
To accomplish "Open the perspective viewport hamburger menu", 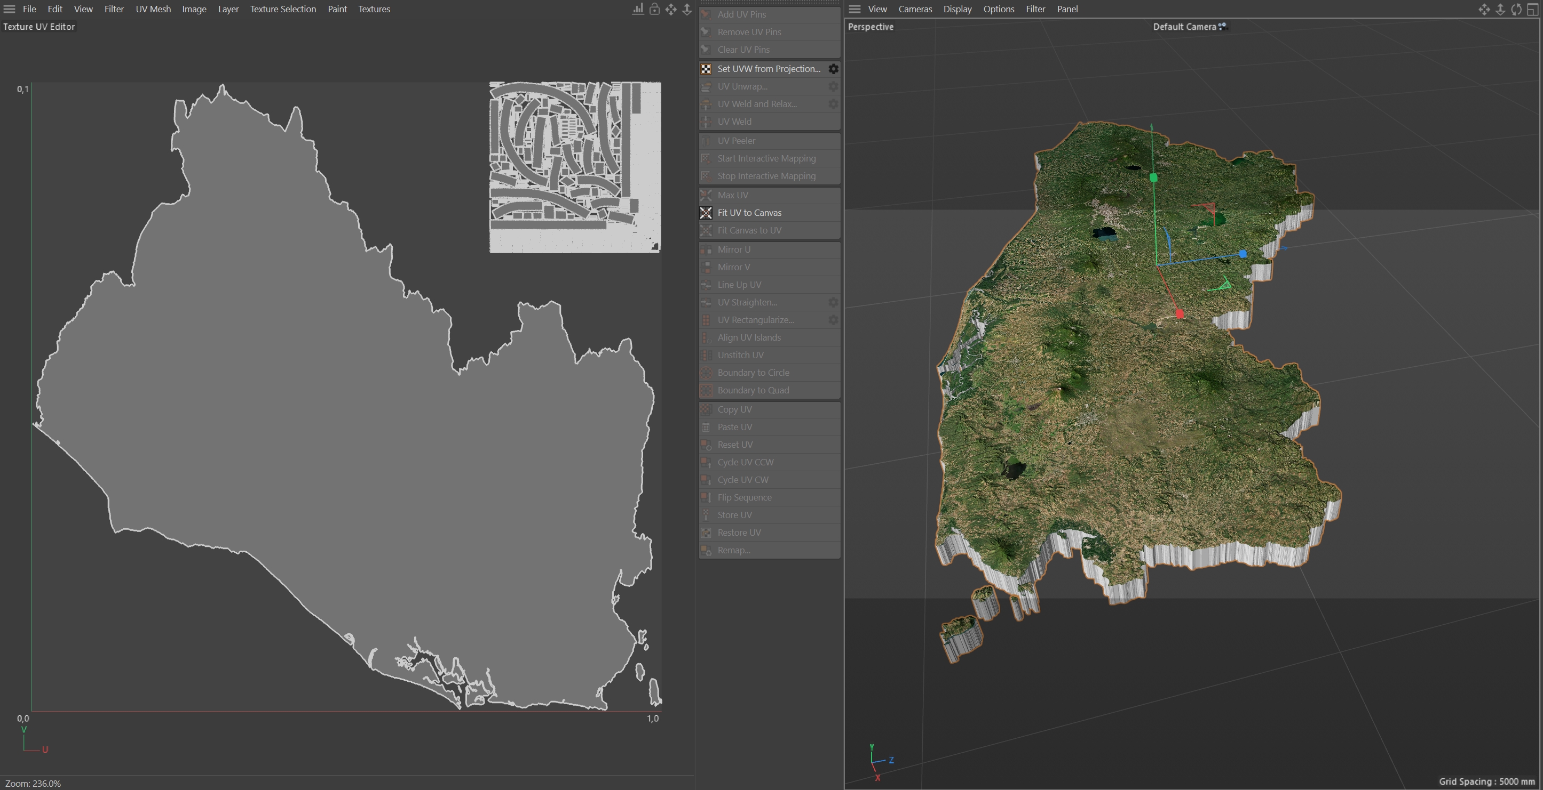I will (854, 9).
